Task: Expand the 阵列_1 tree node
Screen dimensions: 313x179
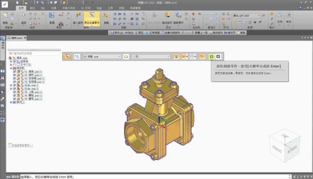Action: pyautogui.click(x=11, y=102)
